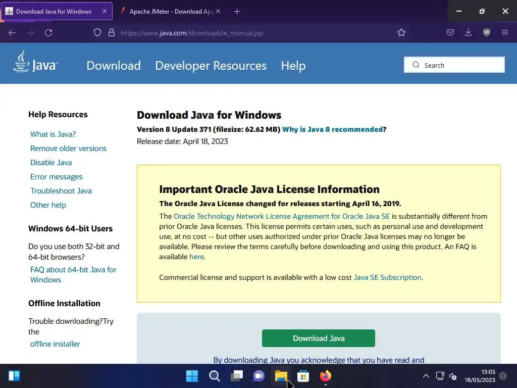The width and height of the screenshot is (517, 388).
Task: Launch the Chat app from the taskbar
Action: pos(259,376)
